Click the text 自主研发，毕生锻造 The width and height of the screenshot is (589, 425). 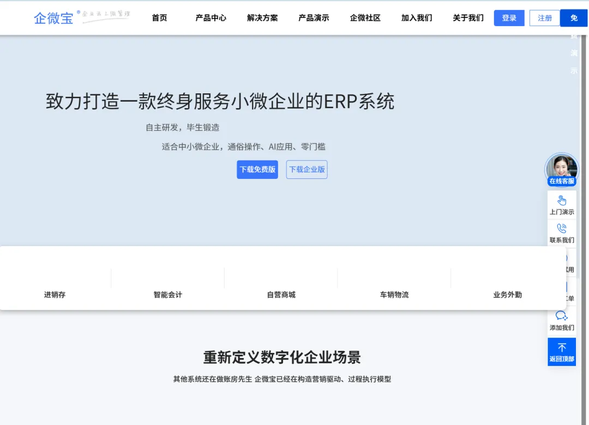(x=183, y=127)
